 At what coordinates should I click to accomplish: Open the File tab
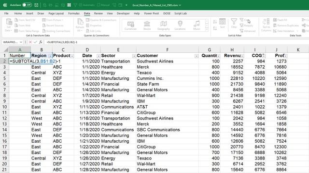tap(6, 13)
